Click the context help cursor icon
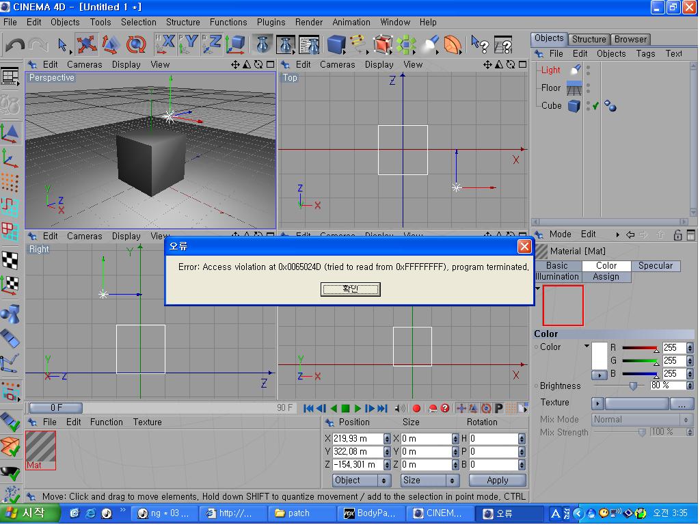 480,44
